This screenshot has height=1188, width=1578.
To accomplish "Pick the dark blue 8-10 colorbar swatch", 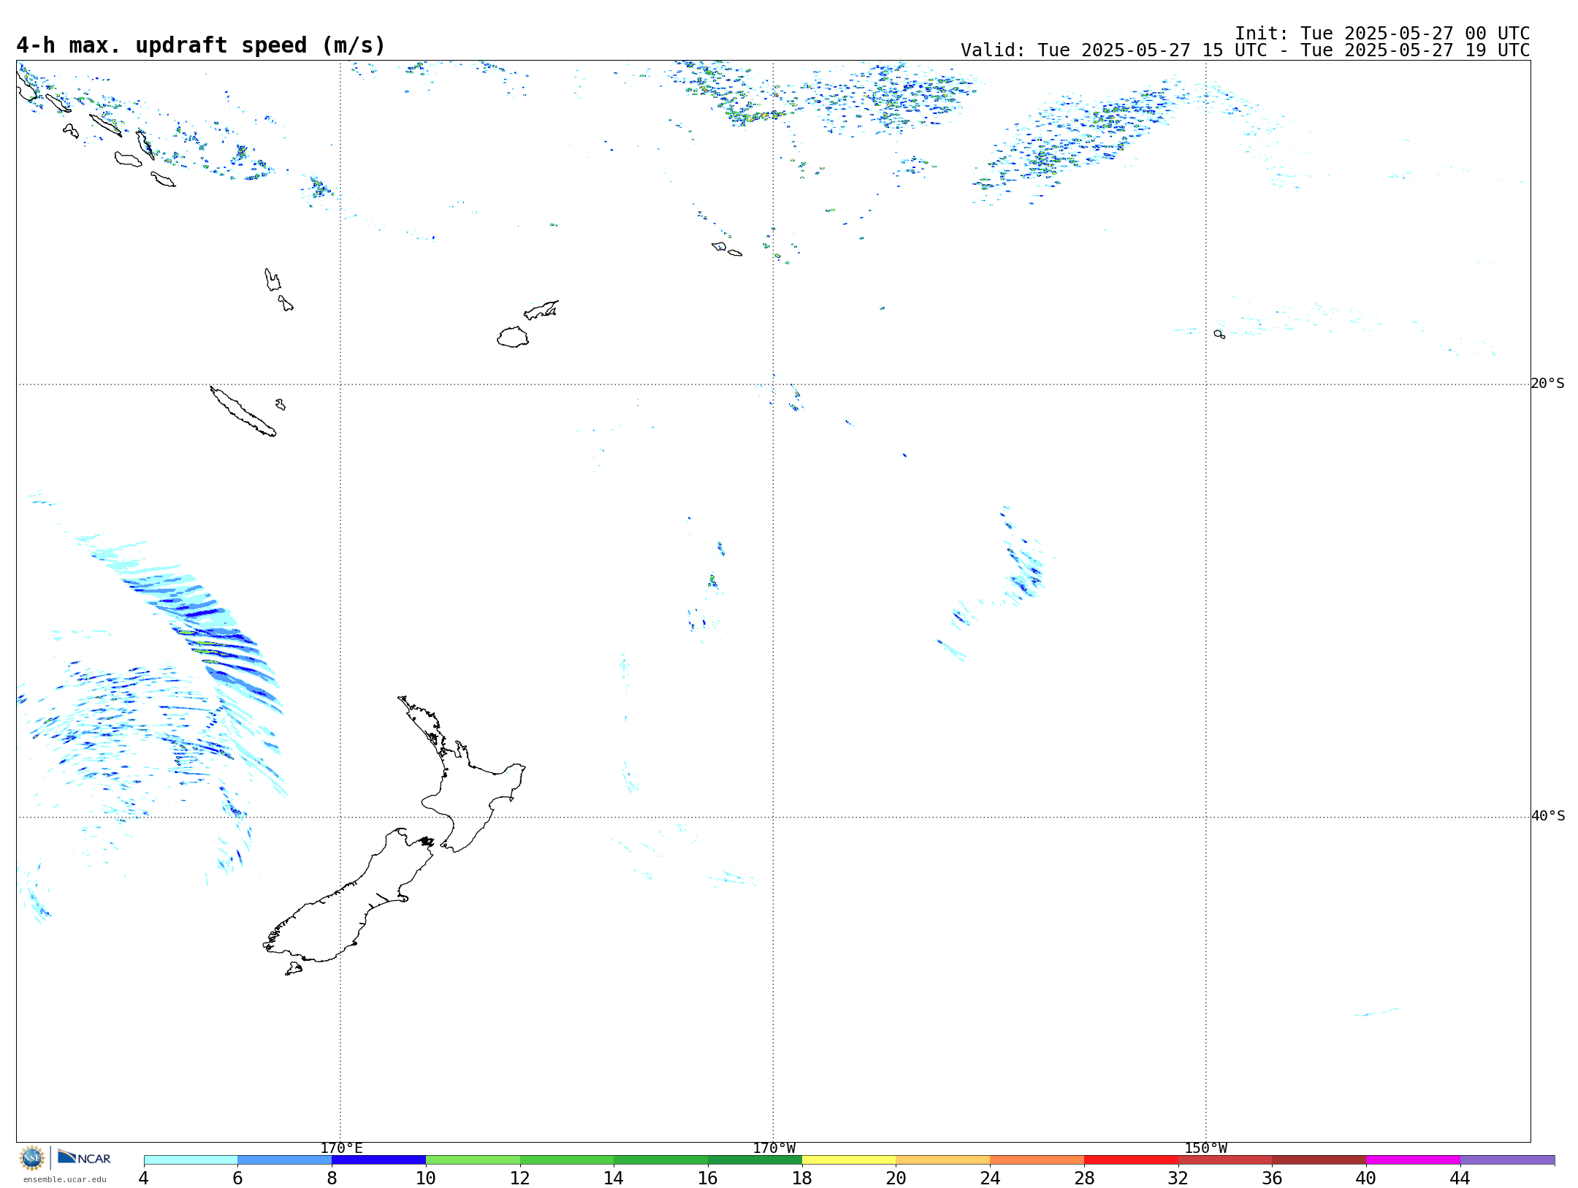I will (x=378, y=1160).
